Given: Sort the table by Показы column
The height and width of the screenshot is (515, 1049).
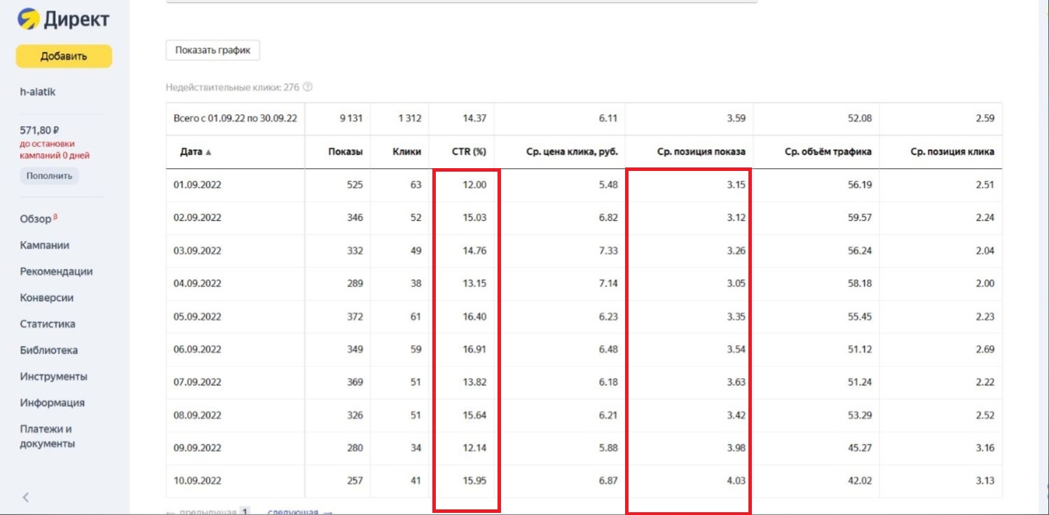Looking at the screenshot, I should (x=345, y=152).
